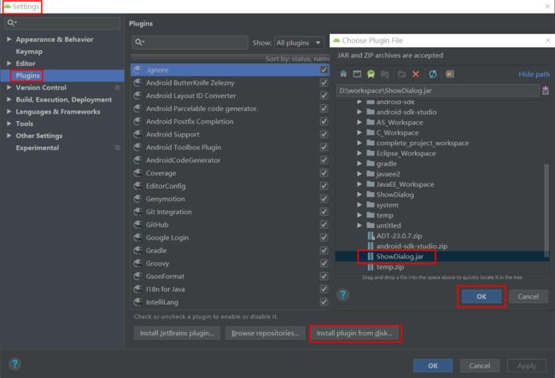Click the Hide path link
555x378 pixels.
tap(534, 74)
